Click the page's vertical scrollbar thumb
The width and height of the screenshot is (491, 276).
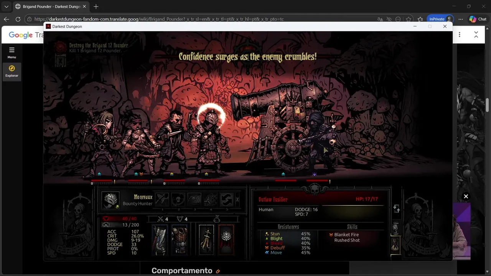tap(488, 104)
